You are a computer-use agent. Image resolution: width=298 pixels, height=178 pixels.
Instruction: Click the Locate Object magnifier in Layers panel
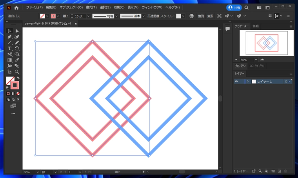pyautogui.click(x=260, y=171)
